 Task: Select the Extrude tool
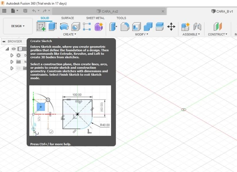tap(53, 27)
